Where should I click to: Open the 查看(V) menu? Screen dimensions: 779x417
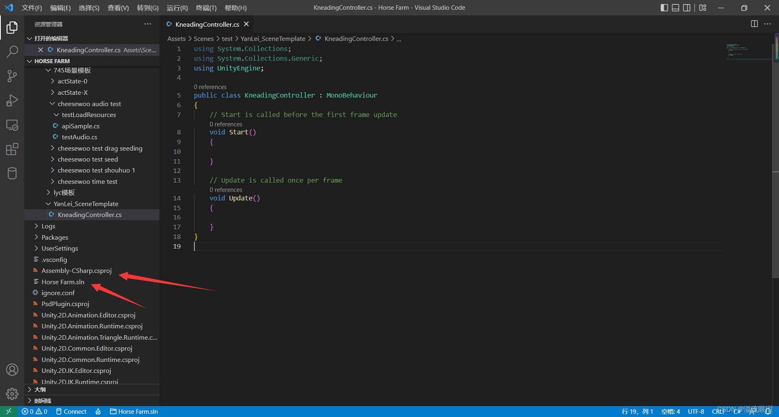coord(118,8)
